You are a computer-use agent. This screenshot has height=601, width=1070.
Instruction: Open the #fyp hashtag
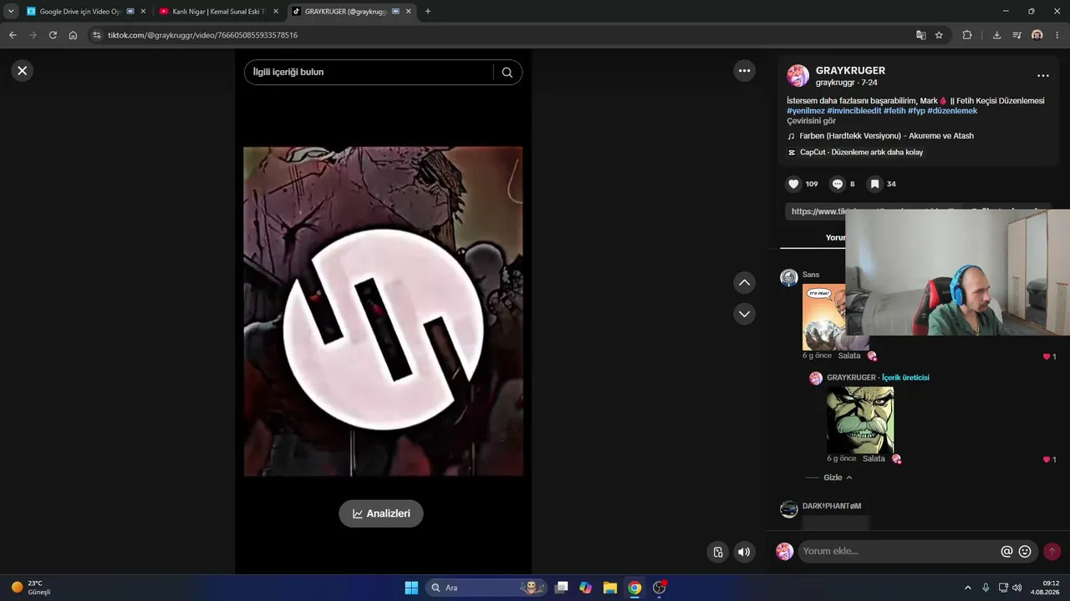click(916, 111)
